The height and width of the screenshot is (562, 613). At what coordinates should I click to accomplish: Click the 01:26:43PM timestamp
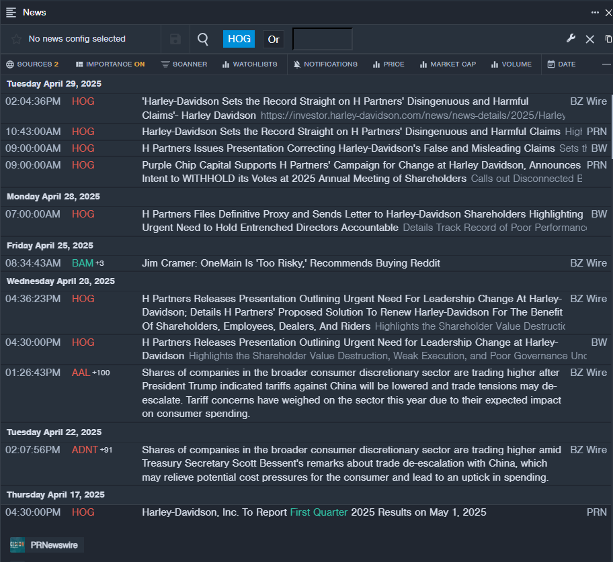coord(33,373)
